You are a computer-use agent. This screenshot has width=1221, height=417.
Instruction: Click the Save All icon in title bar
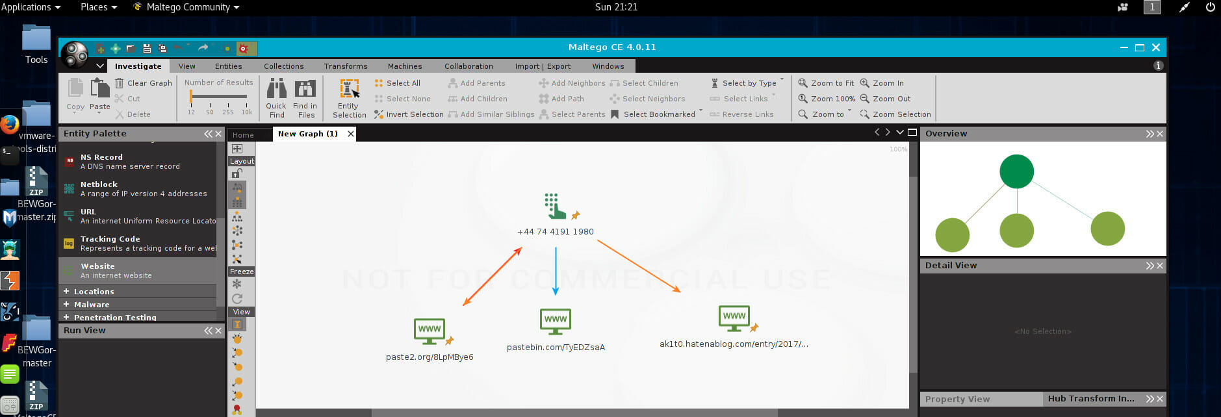[162, 49]
